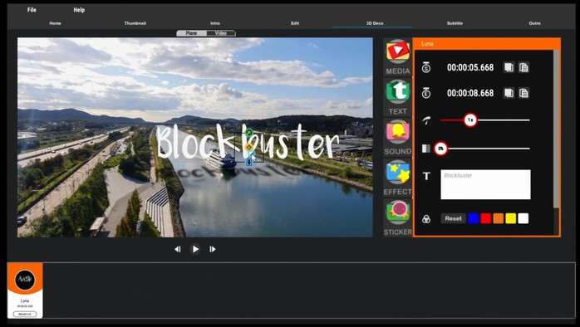Click the Reset color button

453,218
